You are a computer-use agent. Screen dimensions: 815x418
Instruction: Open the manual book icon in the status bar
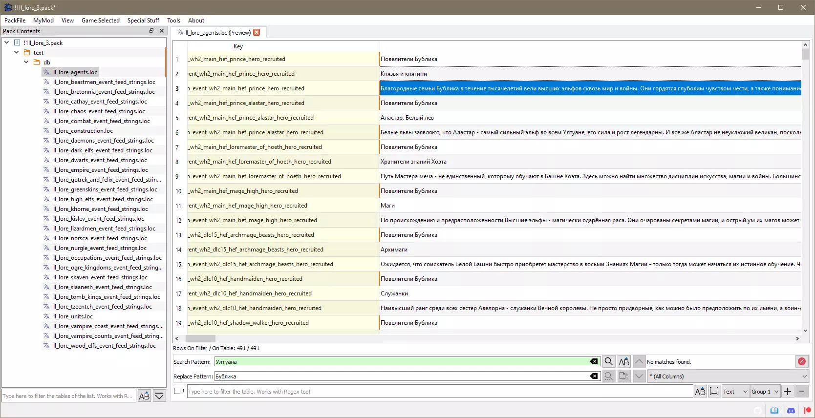(x=774, y=411)
